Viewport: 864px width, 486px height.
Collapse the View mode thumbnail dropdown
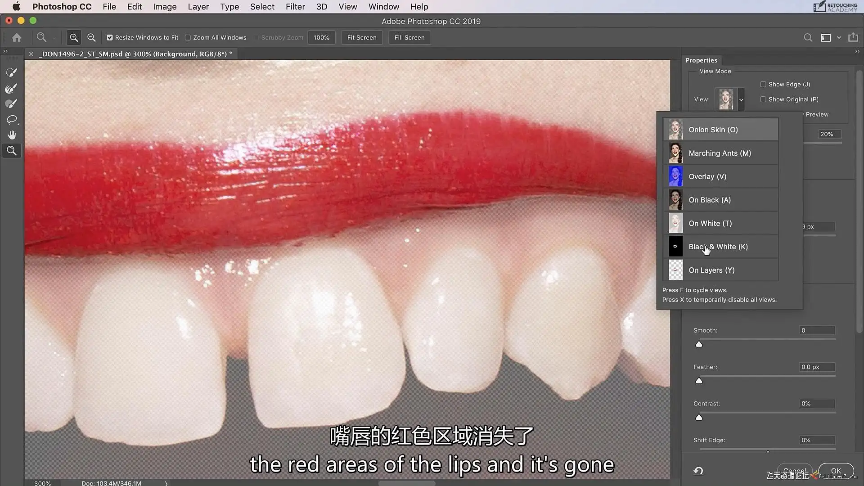(741, 99)
